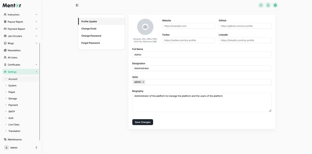Remove the admin skill tag
This screenshot has width=312, height=154.
click(x=143, y=82)
